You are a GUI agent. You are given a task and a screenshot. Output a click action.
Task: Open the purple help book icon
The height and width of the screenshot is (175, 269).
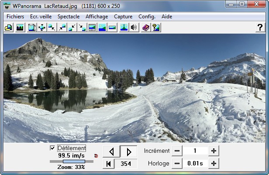(146, 27)
